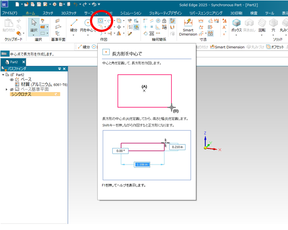
Task: Choose the ボックス box solid tool
Action: click(236, 25)
